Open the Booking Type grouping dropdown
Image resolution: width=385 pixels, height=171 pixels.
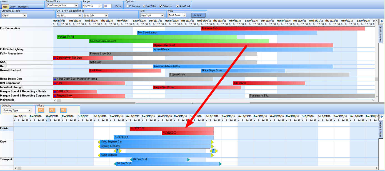coord(29,110)
